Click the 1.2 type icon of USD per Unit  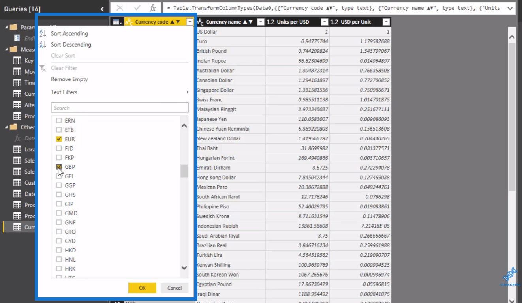coord(334,22)
